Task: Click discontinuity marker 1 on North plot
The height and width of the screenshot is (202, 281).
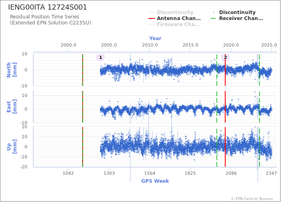Action: pos(100,57)
